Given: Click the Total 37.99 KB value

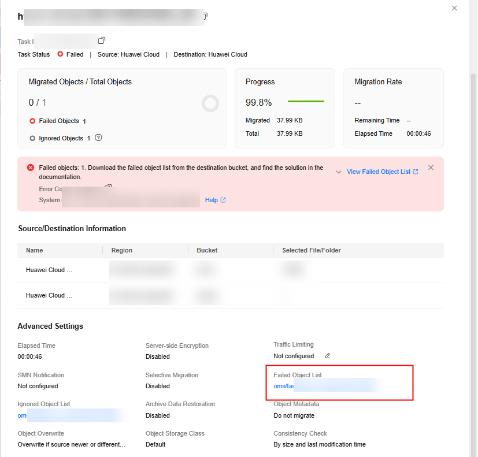Looking at the screenshot, I should [290, 133].
